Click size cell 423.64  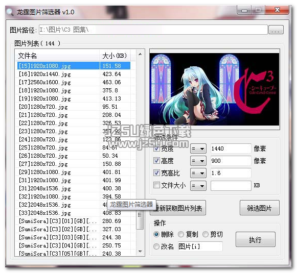111,74
